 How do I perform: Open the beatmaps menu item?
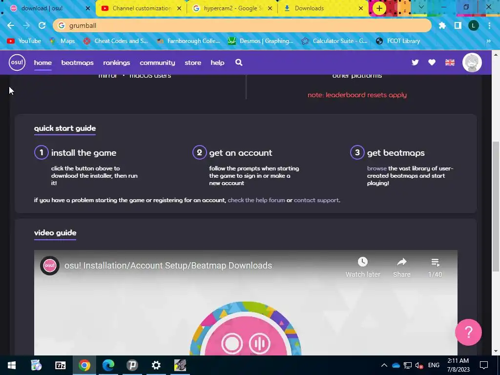click(x=78, y=63)
